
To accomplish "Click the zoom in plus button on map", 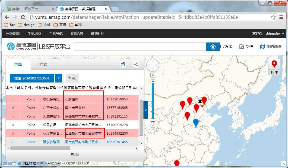I will click(x=153, y=81).
